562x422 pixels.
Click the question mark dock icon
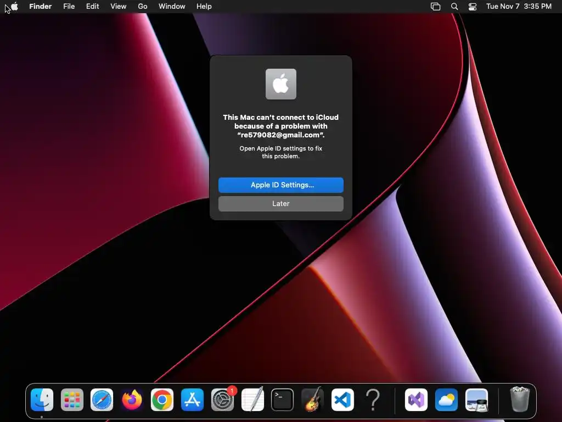373,399
